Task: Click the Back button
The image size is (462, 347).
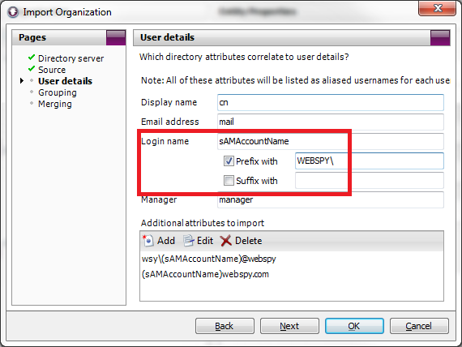Action: [x=225, y=326]
